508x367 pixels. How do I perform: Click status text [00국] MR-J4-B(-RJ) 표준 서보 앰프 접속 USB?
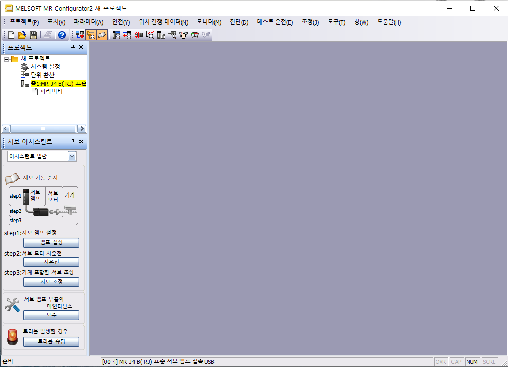coord(158,362)
